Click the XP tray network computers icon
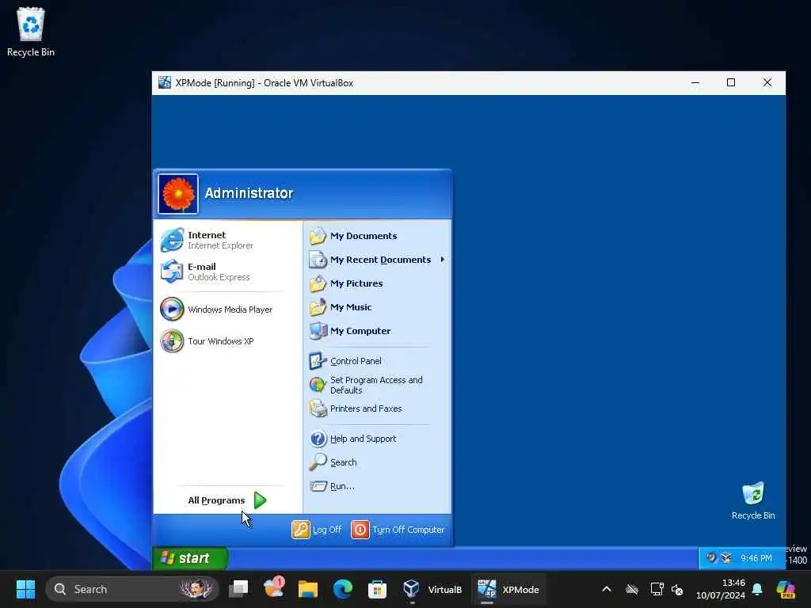811x608 pixels. click(726, 558)
